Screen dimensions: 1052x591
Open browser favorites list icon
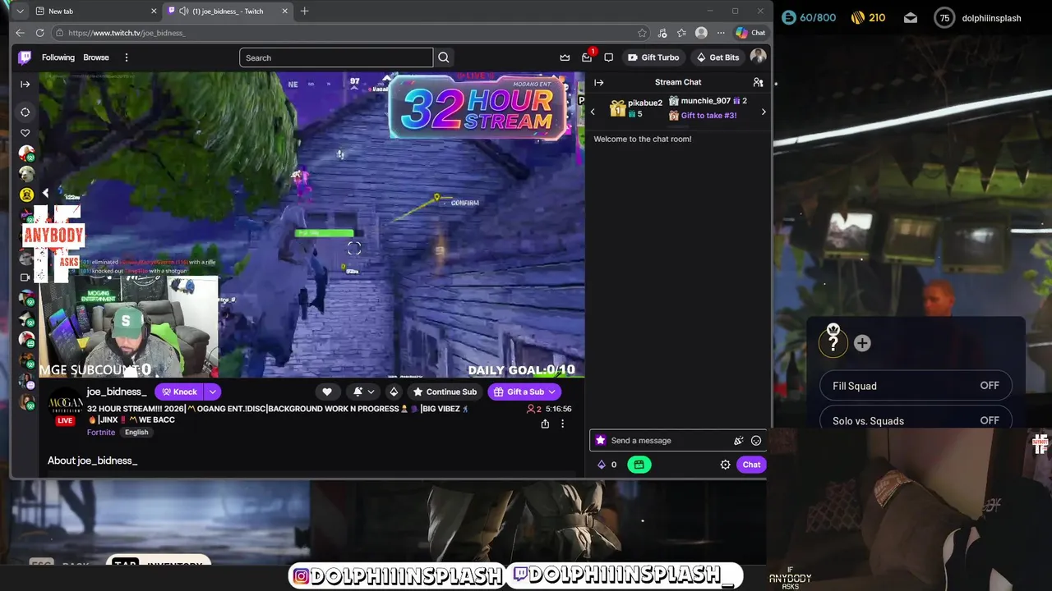pos(681,33)
